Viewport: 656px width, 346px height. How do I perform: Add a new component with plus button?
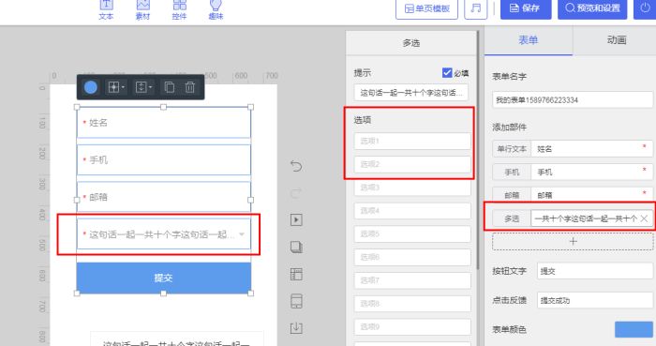click(x=573, y=242)
